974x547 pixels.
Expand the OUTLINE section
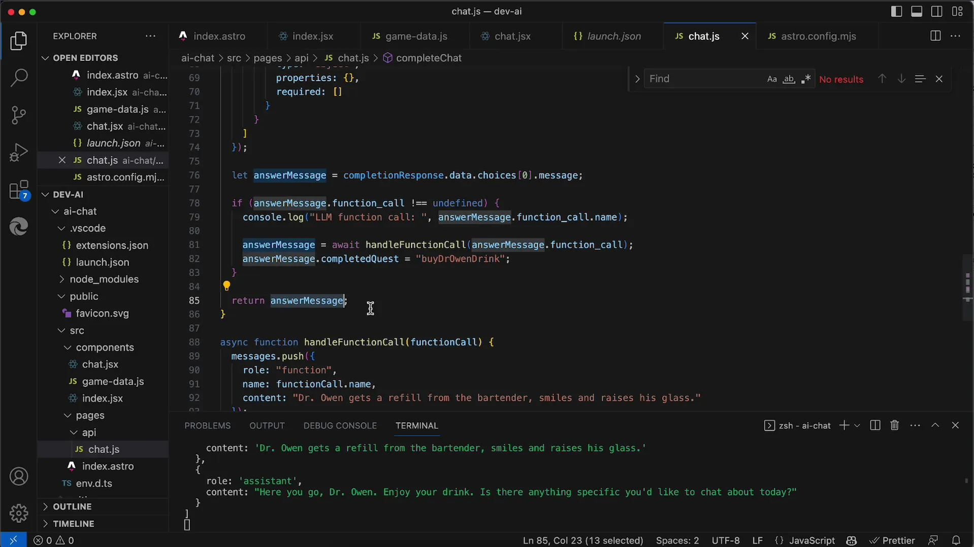click(x=72, y=506)
